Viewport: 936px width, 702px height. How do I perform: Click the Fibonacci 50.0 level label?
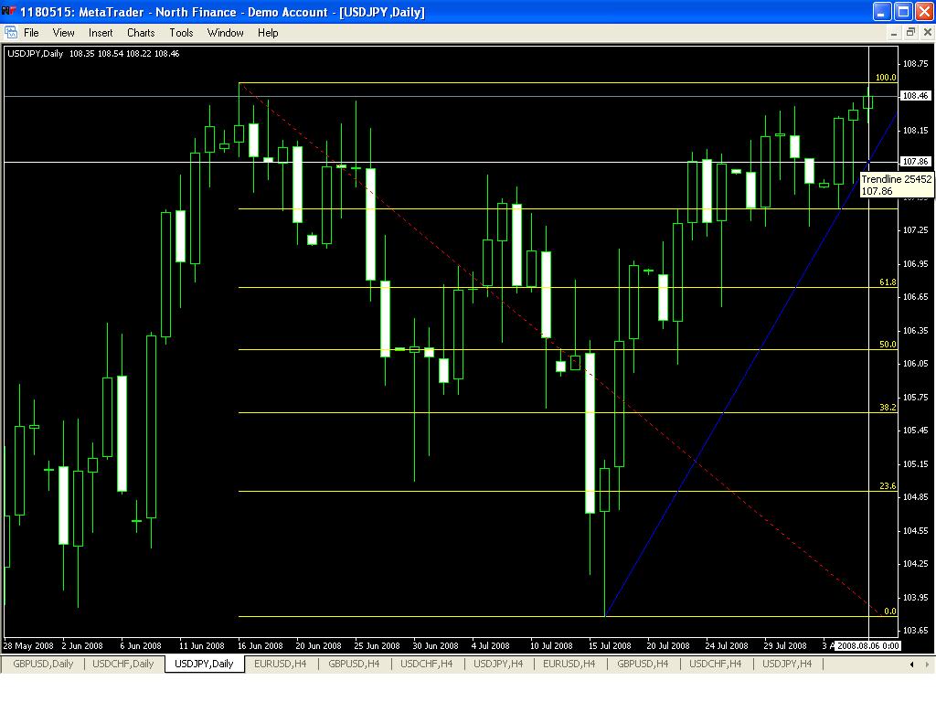888,345
